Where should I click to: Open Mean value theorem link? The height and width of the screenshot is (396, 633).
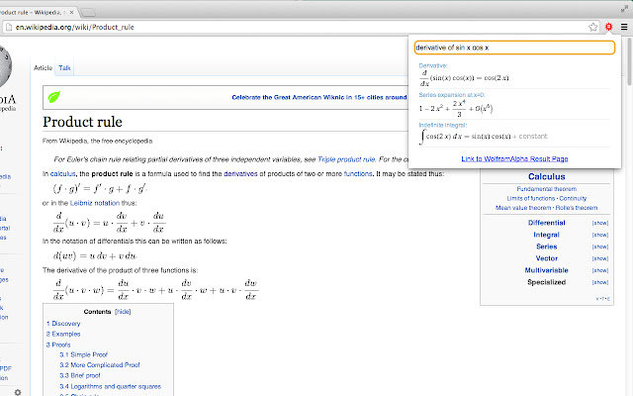pos(523,208)
